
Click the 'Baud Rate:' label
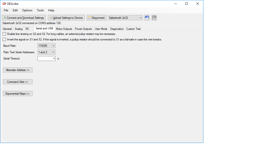point(10,45)
